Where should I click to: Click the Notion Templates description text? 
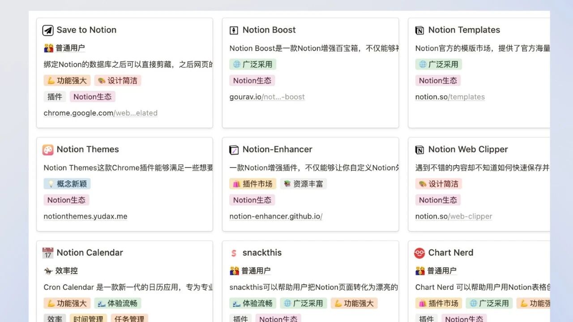[483, 48]
